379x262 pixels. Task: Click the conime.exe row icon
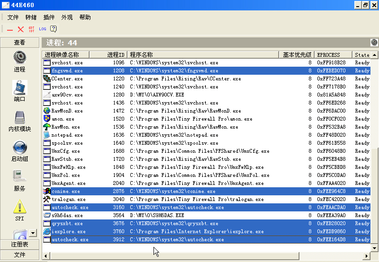(x=46, y=191)
